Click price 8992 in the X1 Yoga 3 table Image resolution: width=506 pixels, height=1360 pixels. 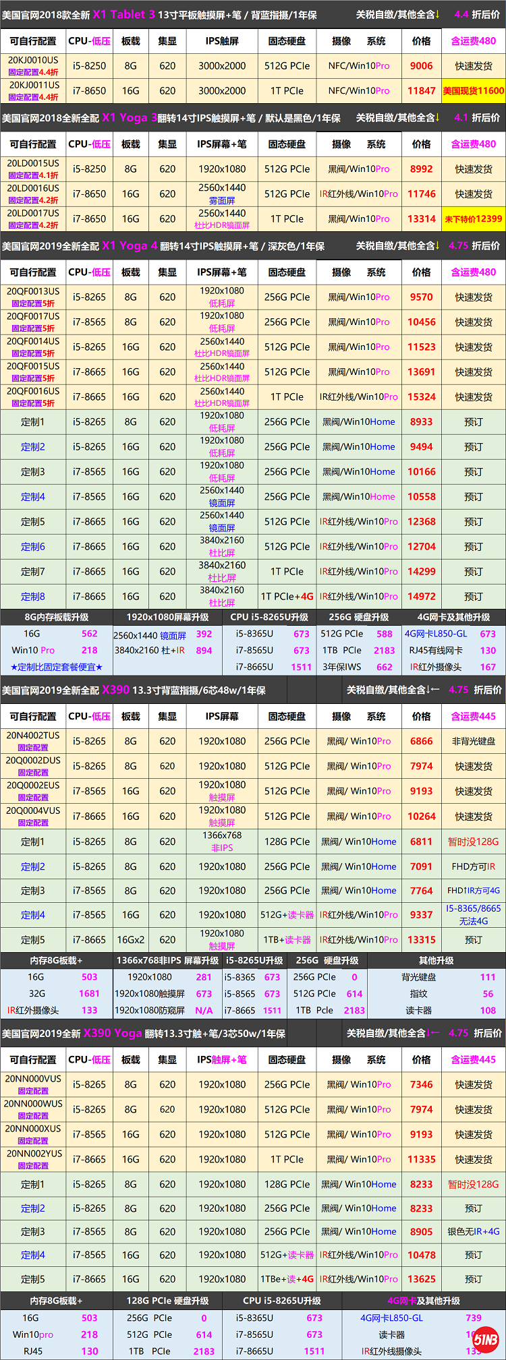[422, 169]
